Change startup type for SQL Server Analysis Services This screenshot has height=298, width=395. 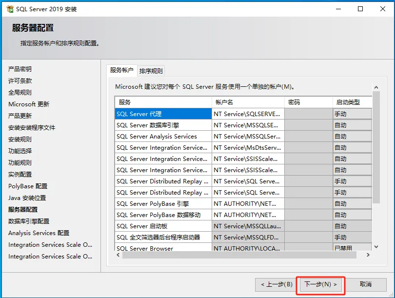pyautogui.click(x=353, y=137)
